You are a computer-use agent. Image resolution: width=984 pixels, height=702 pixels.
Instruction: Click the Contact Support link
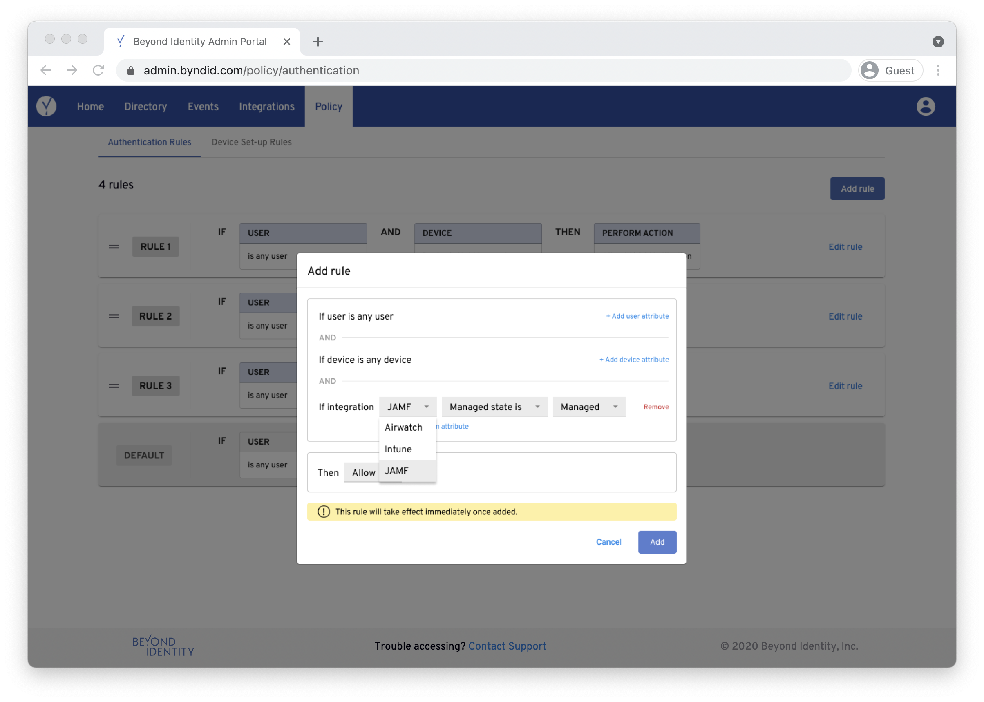(507, 646)
